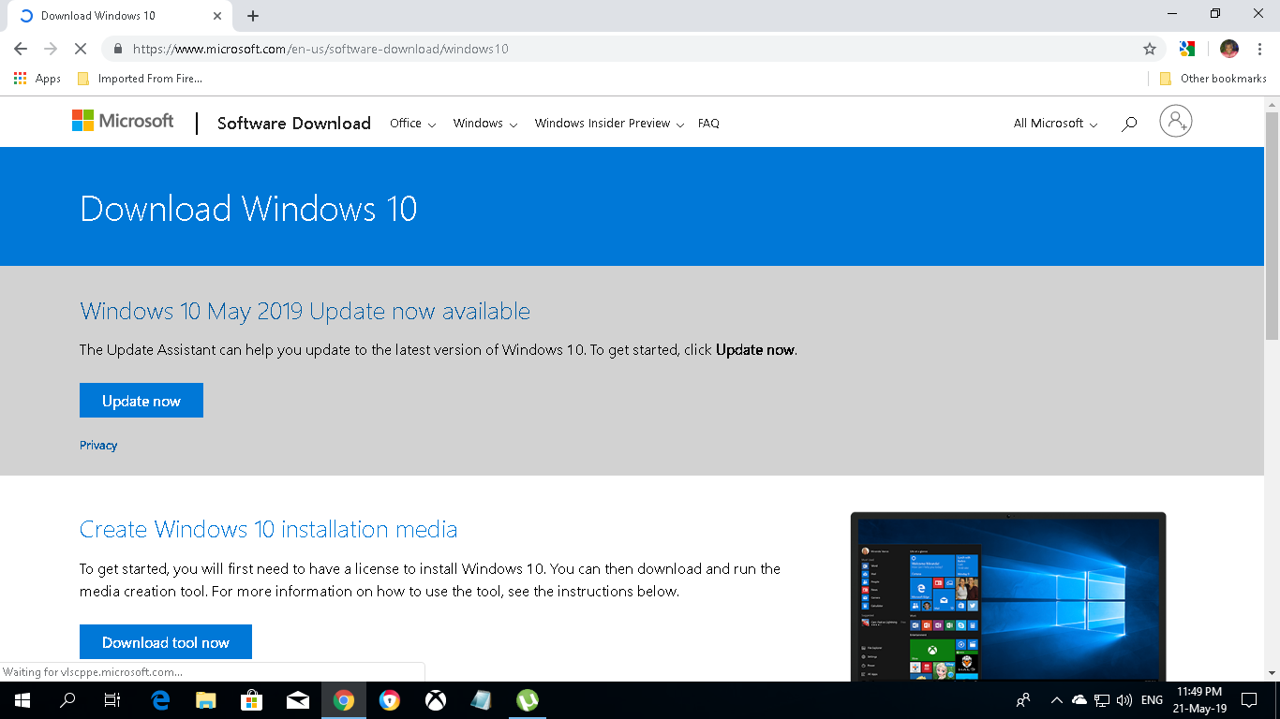Open OneDrive from the system tray

tap(1079, 700)
